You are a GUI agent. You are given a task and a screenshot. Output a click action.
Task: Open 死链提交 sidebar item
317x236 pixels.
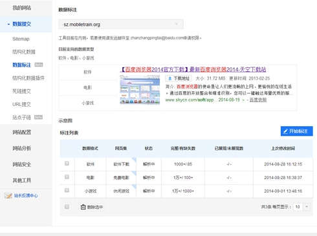tap(21, 91)
